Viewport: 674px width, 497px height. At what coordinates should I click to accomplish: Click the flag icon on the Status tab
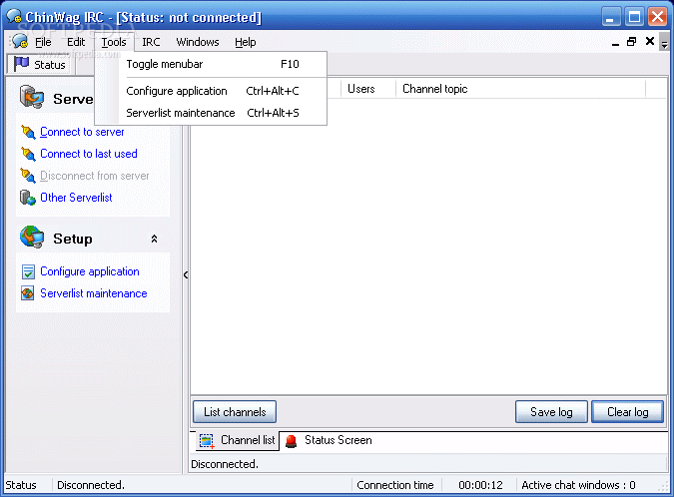pyautogui.click(x=21, y=64)
